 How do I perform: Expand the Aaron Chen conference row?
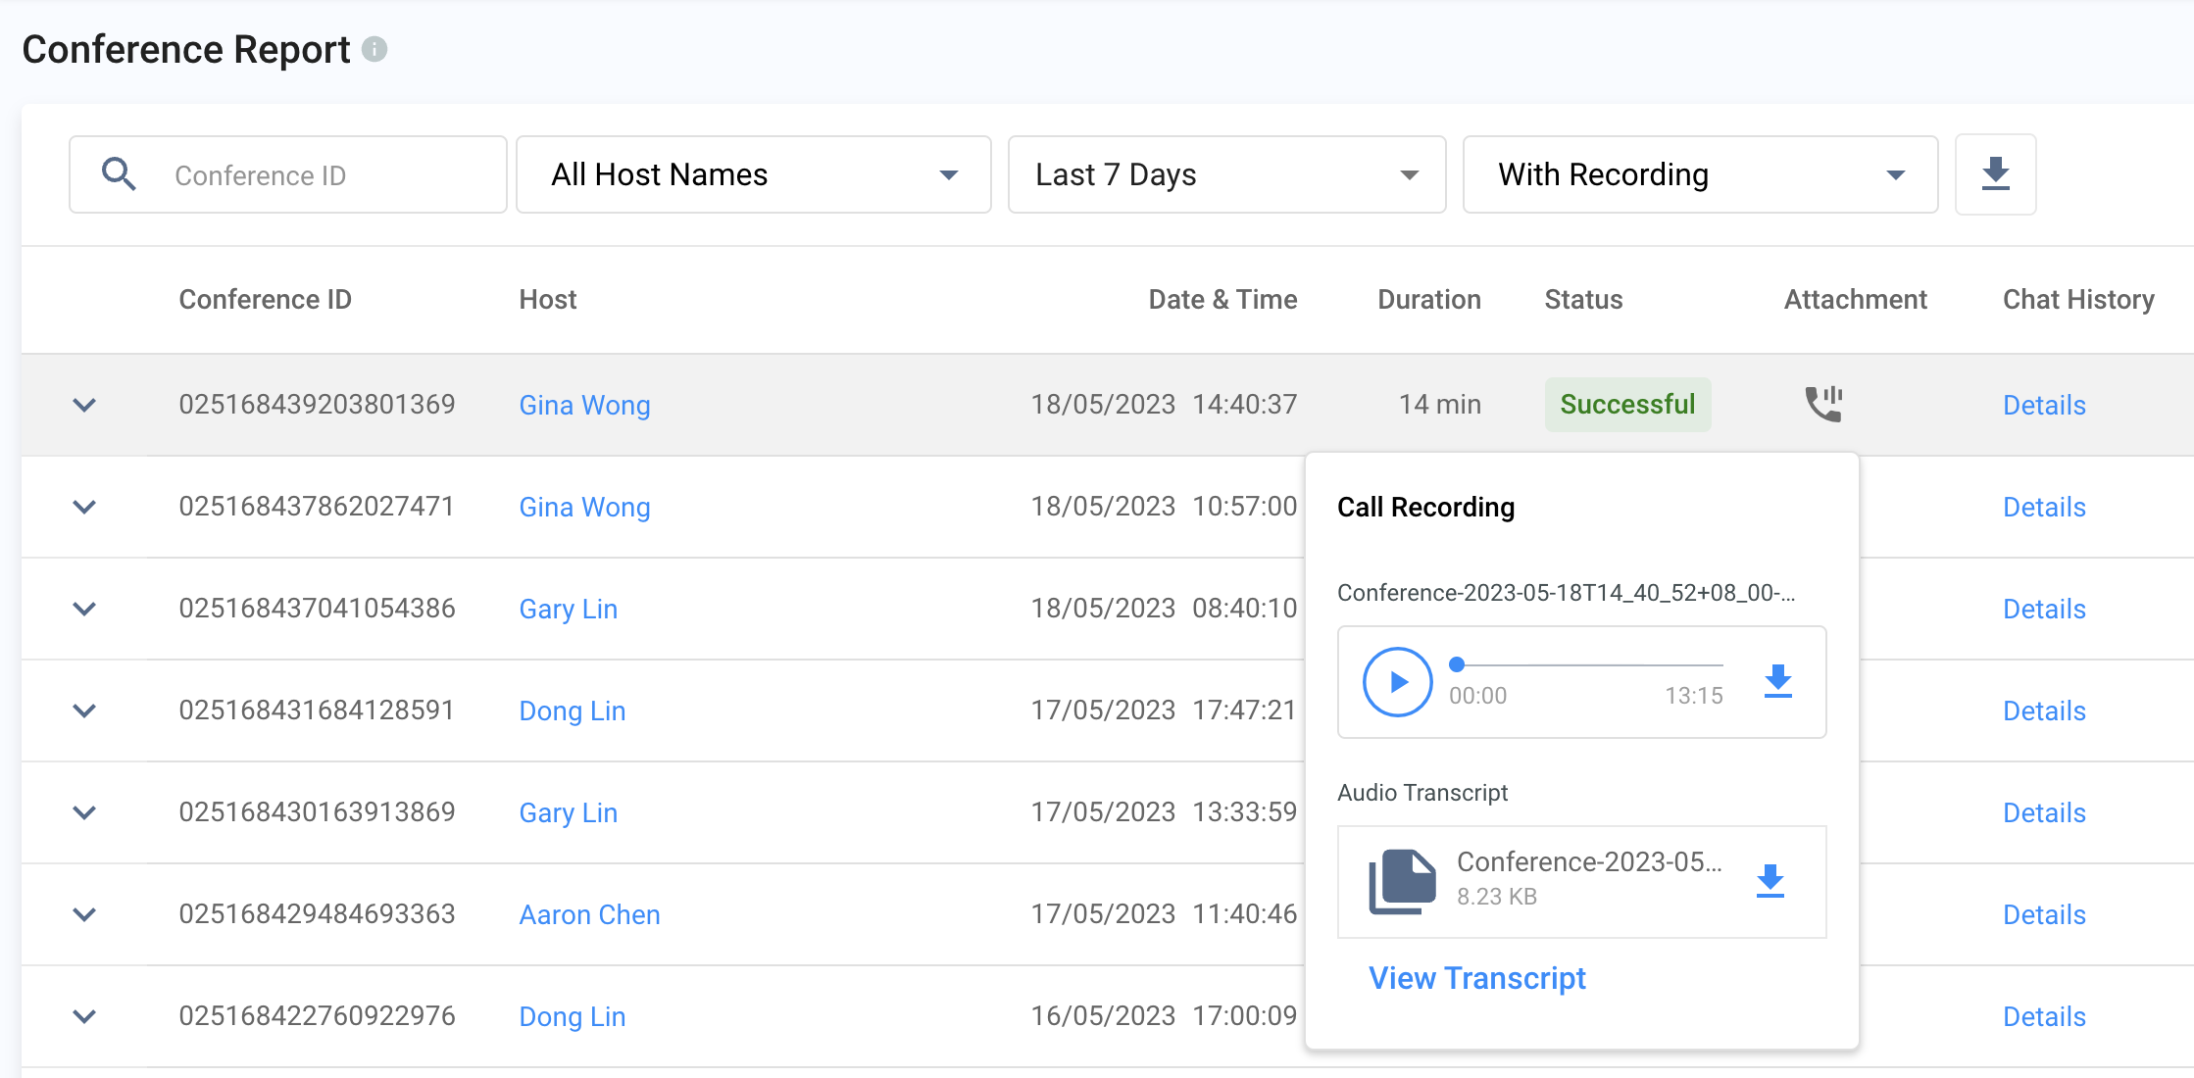point(85,914)
